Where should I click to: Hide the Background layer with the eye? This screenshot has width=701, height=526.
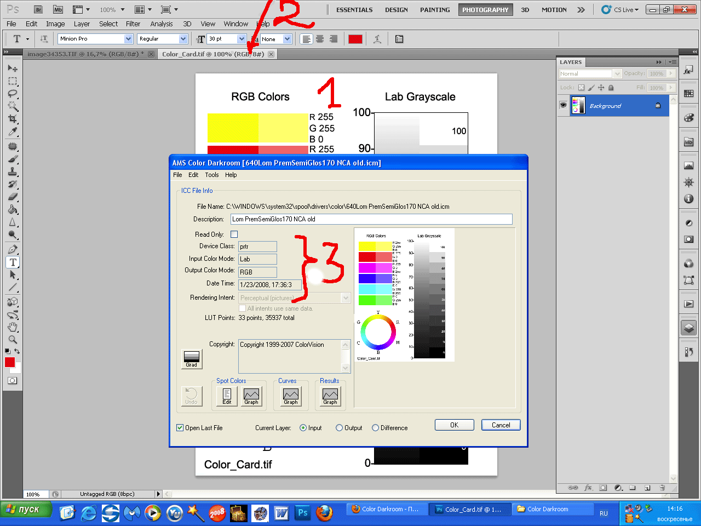pyautogui.click(x=563, y=105)
